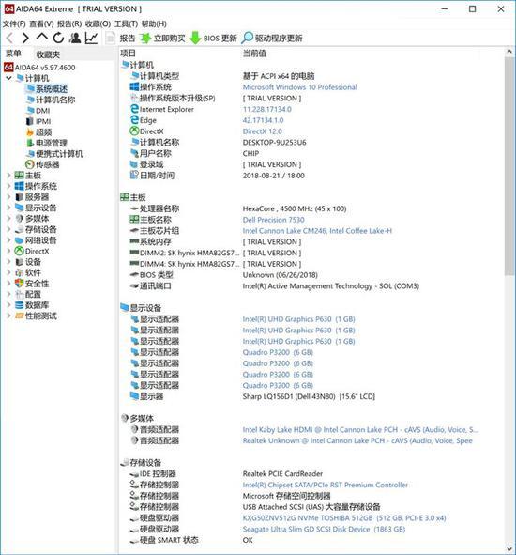Viewport: 516px width, 555px height.
Task: Open the 文件(F) menu
Action: point(14,23)
